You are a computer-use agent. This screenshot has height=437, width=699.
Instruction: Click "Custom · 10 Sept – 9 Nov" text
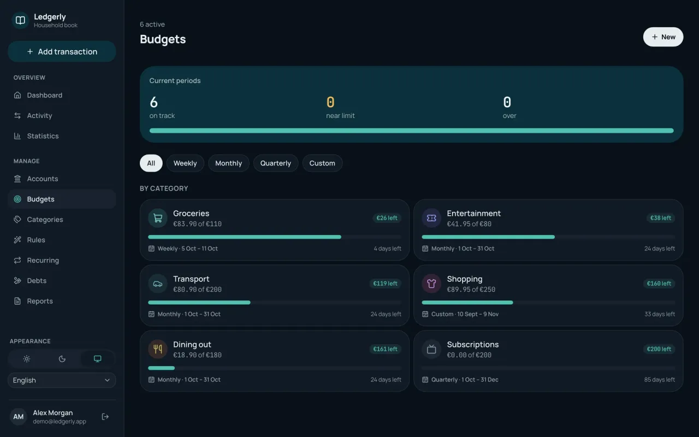tap(465, 314)
